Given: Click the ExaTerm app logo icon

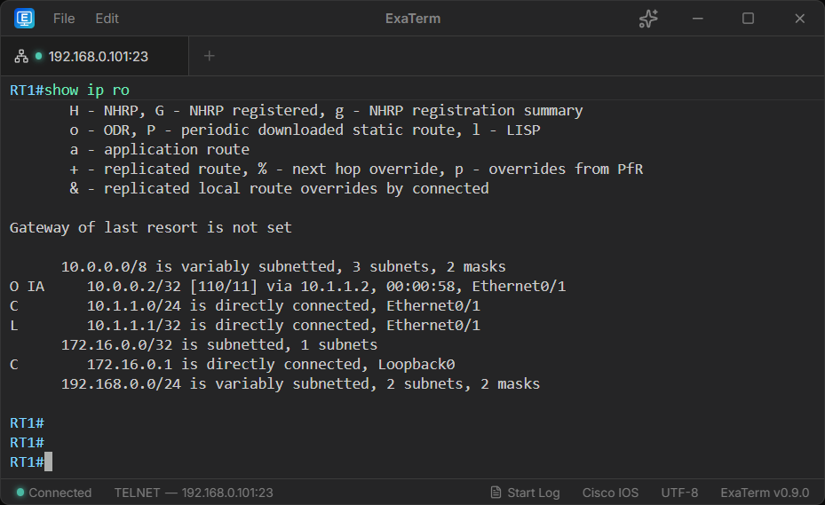Looking at the screenshot, I should (x=24, y=19).
